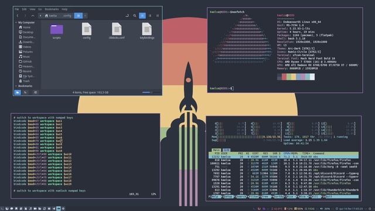Select the keybindings file
Screen dimensions: 375x211
[x=147, y=31]
